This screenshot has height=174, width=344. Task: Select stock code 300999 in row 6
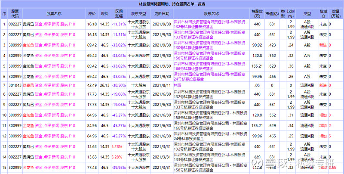15,77
